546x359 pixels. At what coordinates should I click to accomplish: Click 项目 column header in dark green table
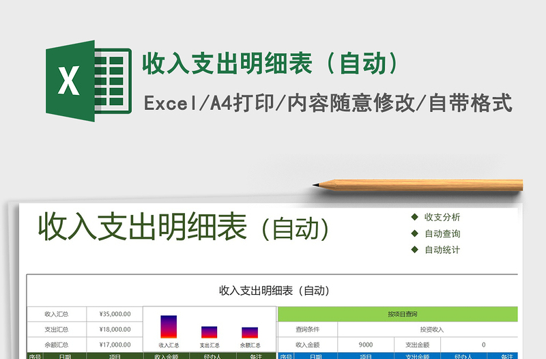(x=115, y=356)
